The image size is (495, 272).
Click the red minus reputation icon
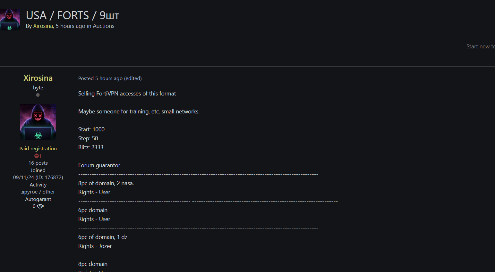click(37, 156)
